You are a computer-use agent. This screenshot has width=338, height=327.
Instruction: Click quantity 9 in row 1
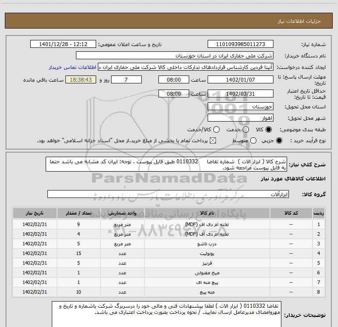pyautogui.click(x=79, y=224)
